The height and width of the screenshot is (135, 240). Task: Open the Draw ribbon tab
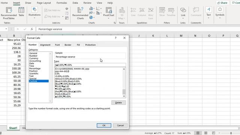[x=28, y=3]
